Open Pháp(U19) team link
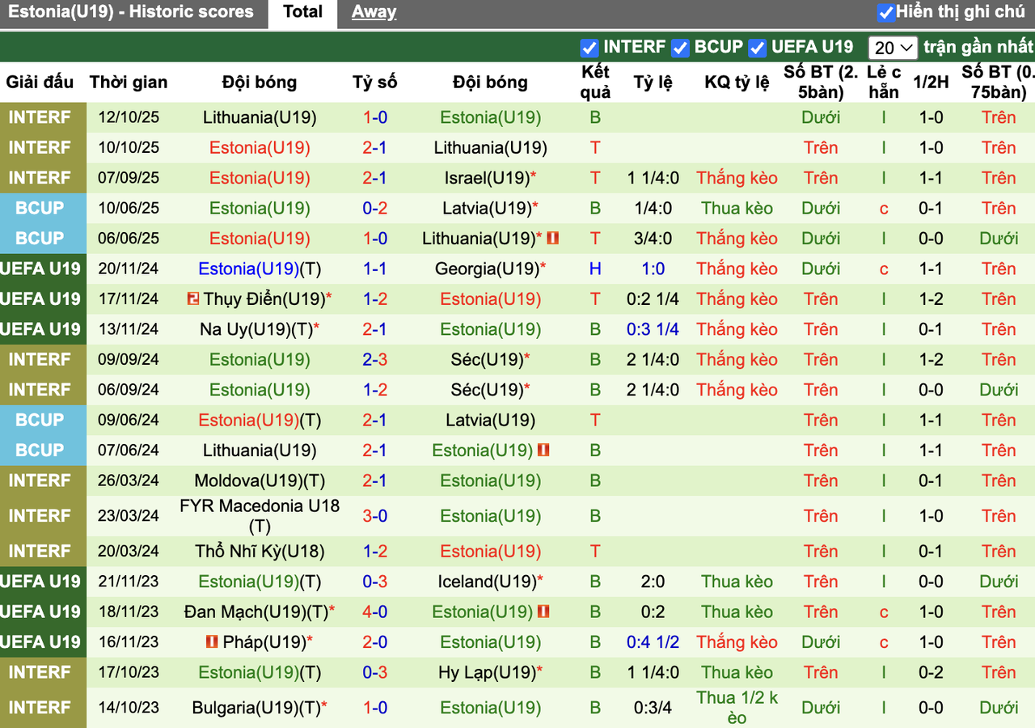The height and width of the screenshot is (728, 1035). pyautogui.click(x=266, y=642)
